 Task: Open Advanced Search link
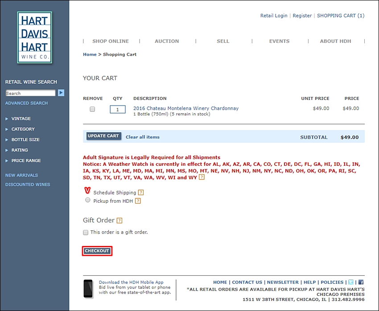(x=26, y=103)
